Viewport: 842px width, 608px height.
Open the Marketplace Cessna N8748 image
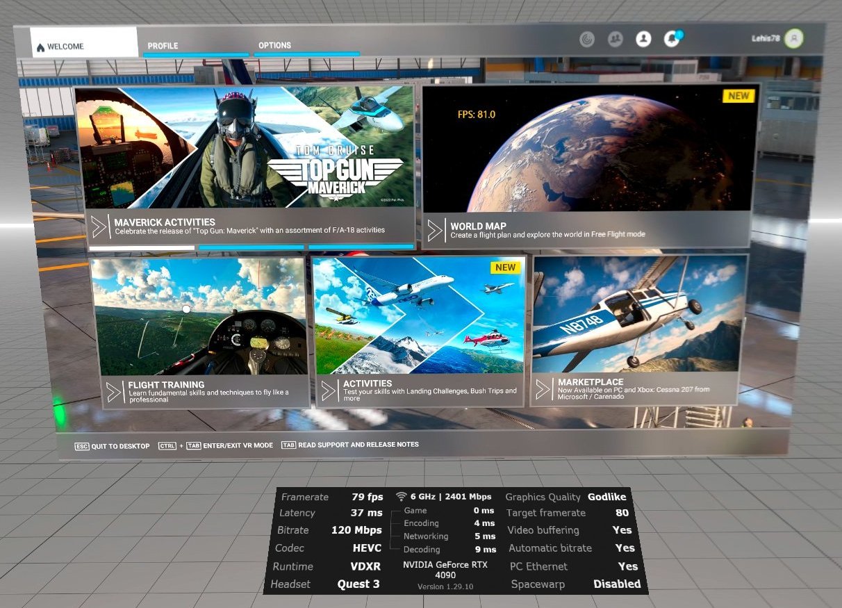(638, 314)
